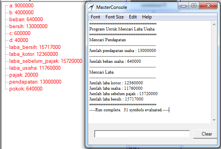The image size is (221, 149).
Task: Click the 'Jumlah laba usaha : 11760000' line
Action: point(116,88)
